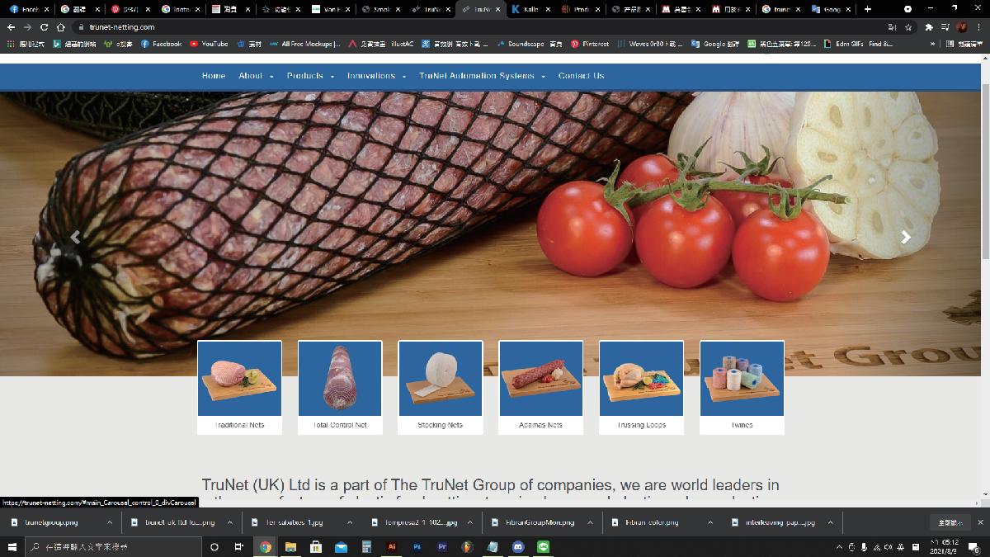Viewport: 990px width, 557px height.
Task: Bookmark this page with the star icon
Action: pos(908,27)
